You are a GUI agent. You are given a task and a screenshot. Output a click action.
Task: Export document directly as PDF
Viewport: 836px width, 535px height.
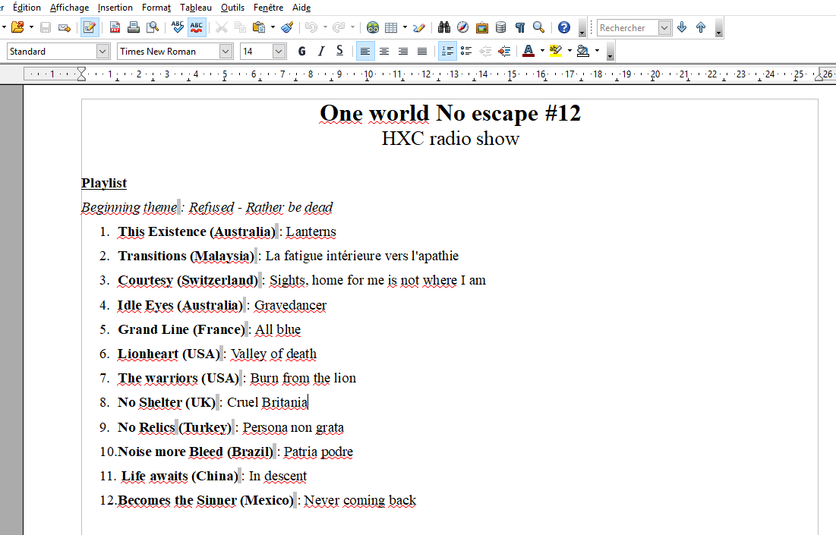tap(115, 27)
